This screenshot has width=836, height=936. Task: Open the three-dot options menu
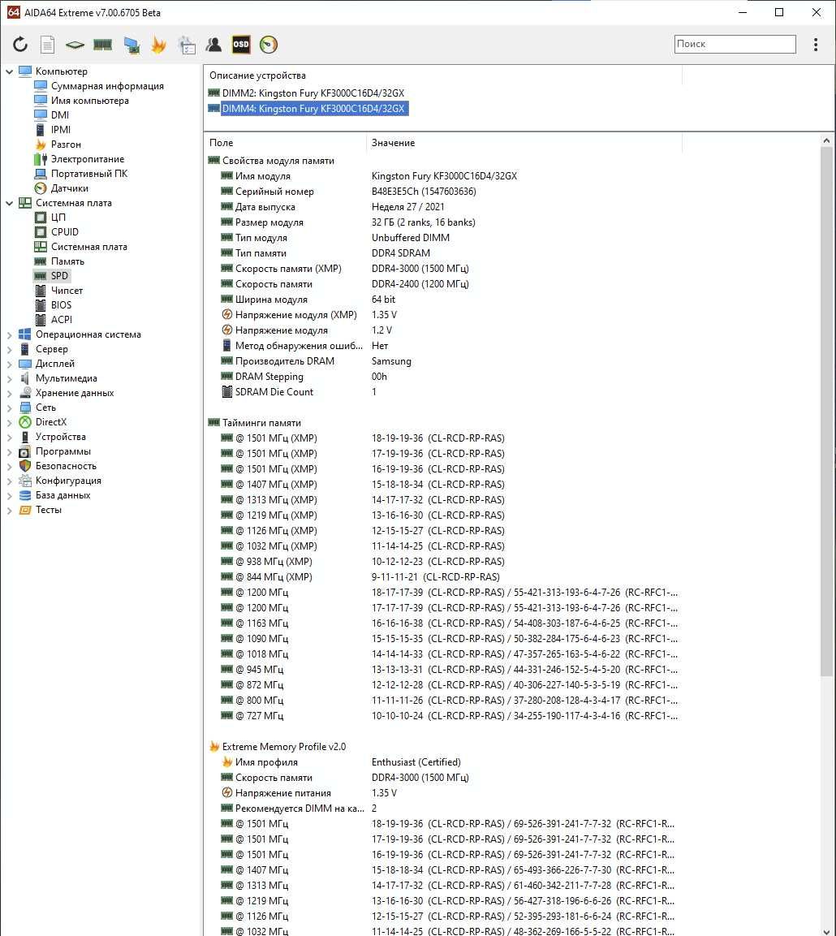point(815,45)
